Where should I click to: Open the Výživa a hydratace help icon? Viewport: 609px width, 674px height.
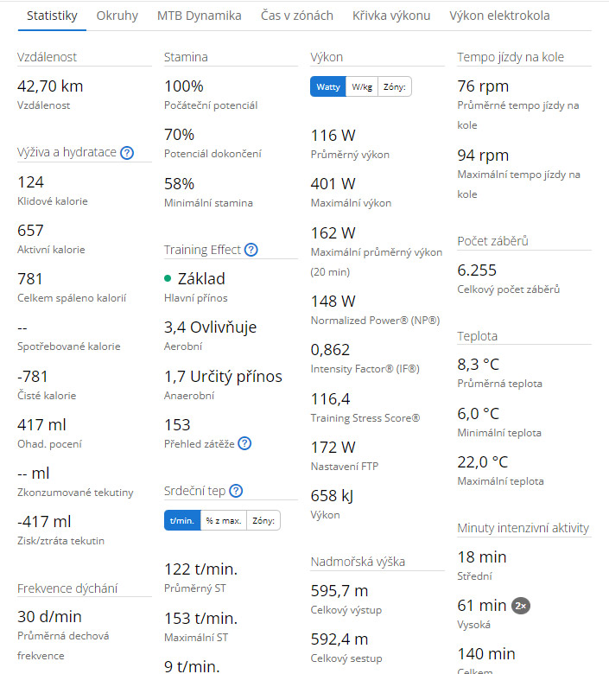pos(127,153)
